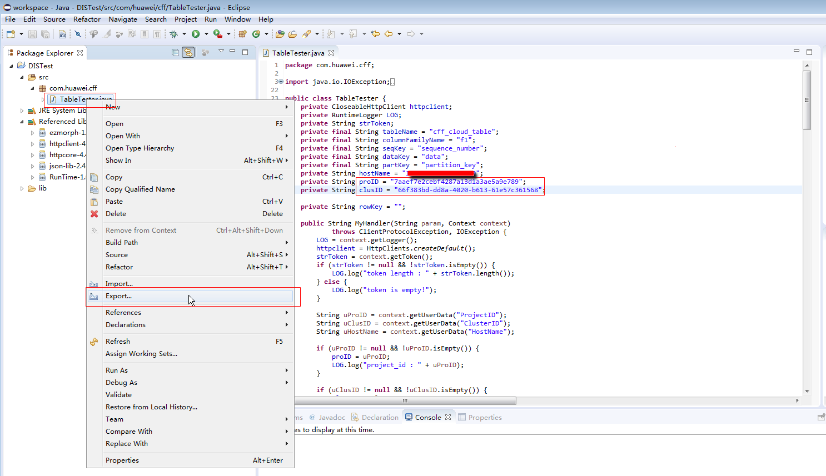
Task: Open Package Explorer view menu triangle
Action: point(221,52)
